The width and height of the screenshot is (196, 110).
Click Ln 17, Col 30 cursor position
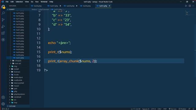[x=135, y=109]
